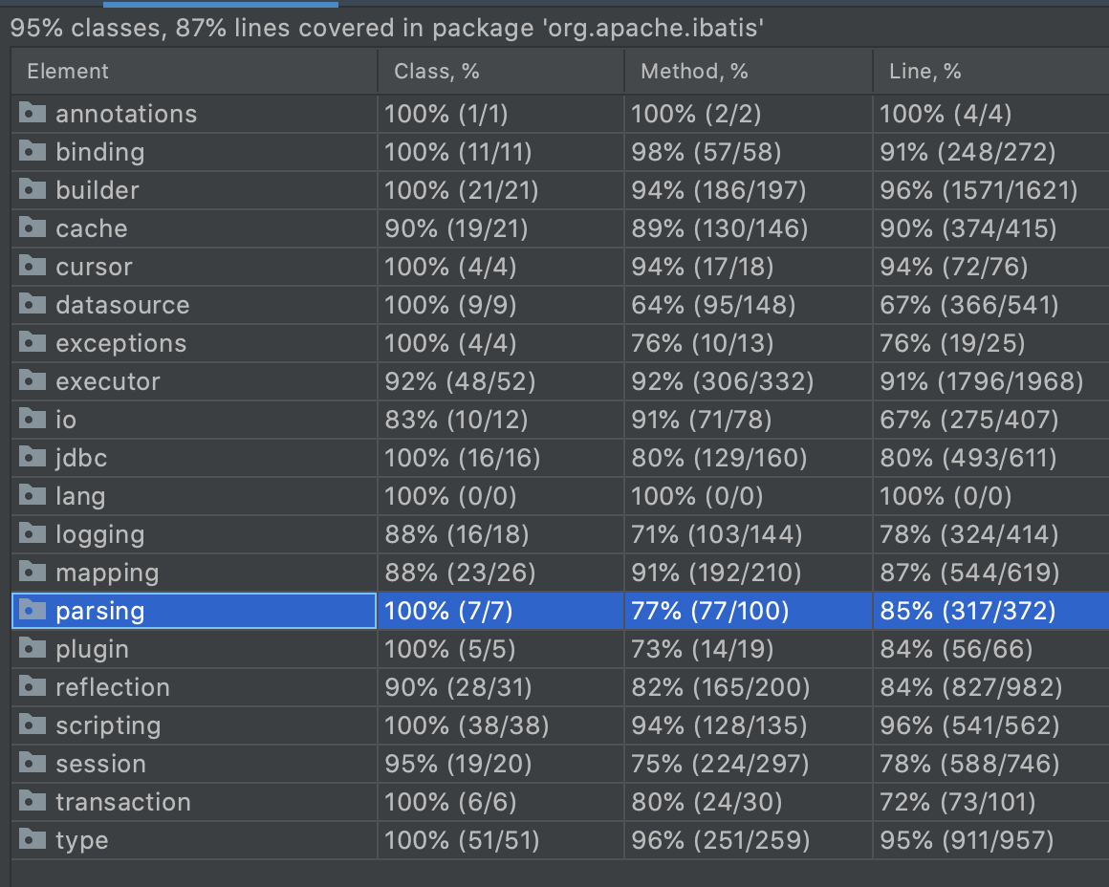Viewport: 1109px width, 887px height.
Task: Click the annotations package folder icon
Action: pyautogui.click(x=33, y=113)
